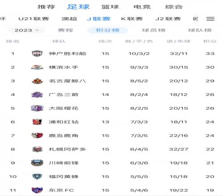The height and width of the screenshot is (196, 223).
Task: Click the 10/3/2 record of 神户胜利船
Action: point(139,53)
